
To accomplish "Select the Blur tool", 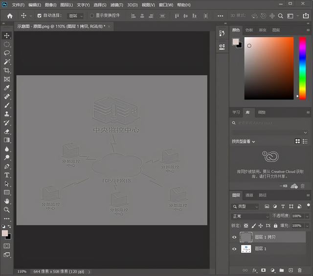I will click(x=7, y=149).
